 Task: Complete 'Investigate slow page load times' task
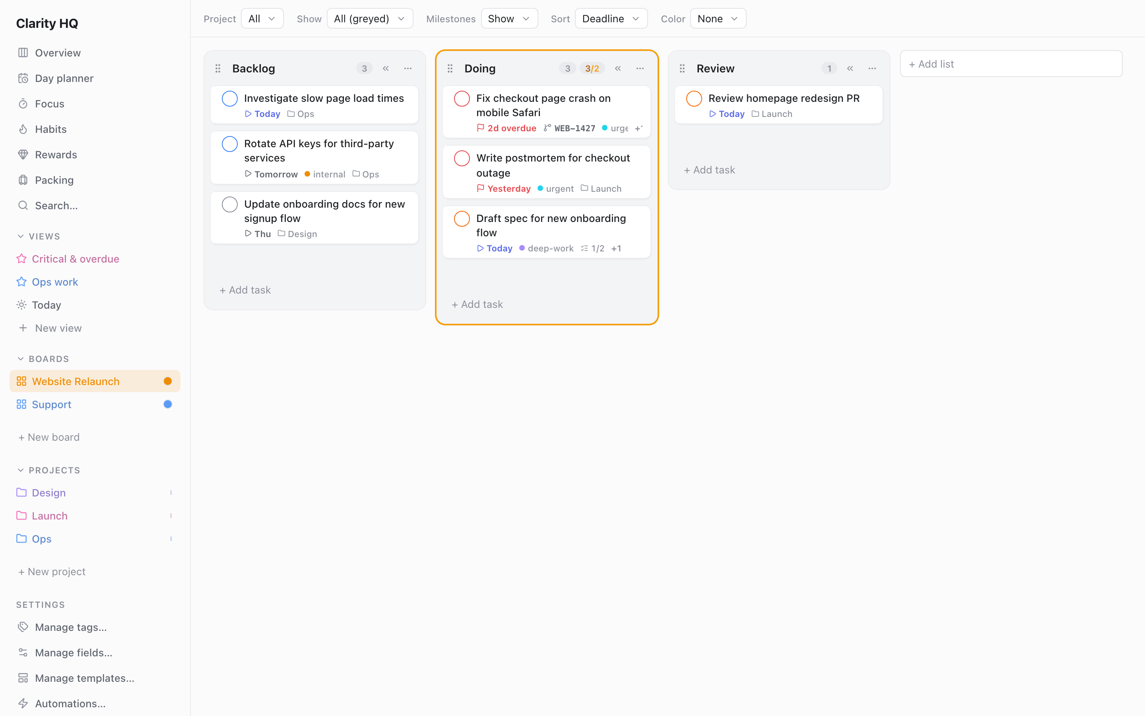click(229, 99)
